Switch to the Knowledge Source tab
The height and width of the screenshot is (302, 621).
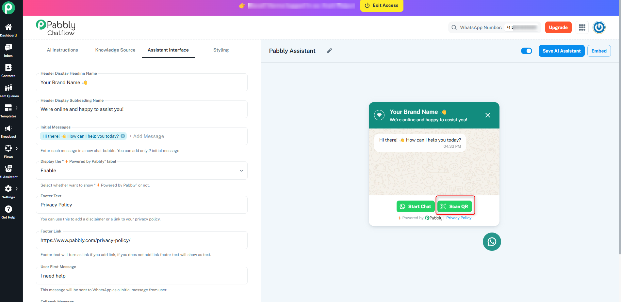(x=115, y=50)
